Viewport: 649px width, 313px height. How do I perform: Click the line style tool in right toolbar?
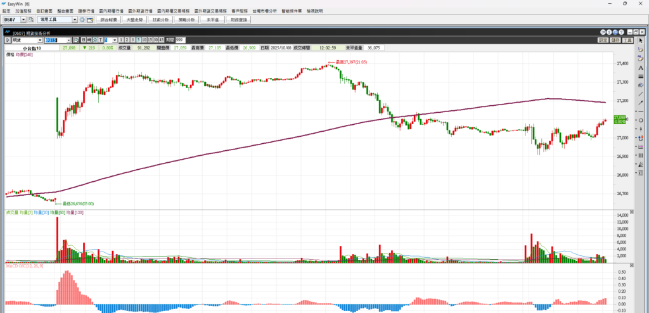tap(641, 76)
